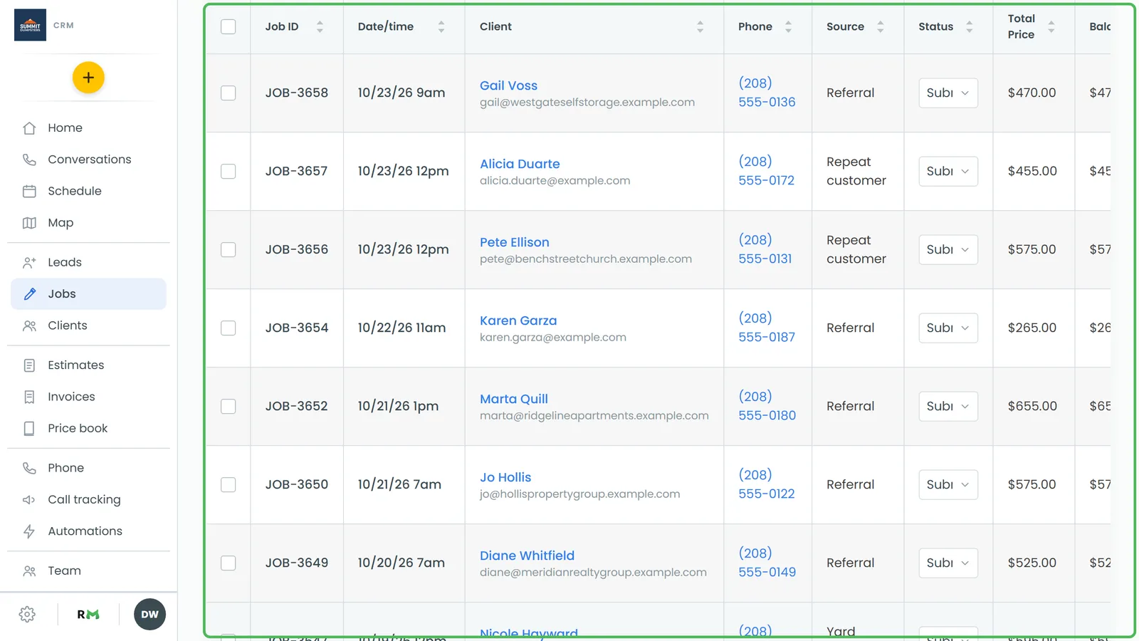Open the settings gear icon
The width and height of the screenshot is (1139, 641).
(27, 615)
